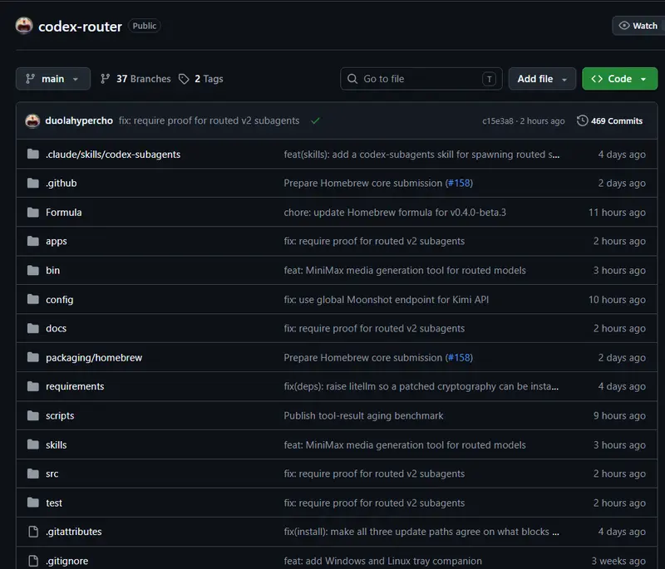This screenshot has height=569, width=665.
Task: Open the src folder
Action: 52,473
